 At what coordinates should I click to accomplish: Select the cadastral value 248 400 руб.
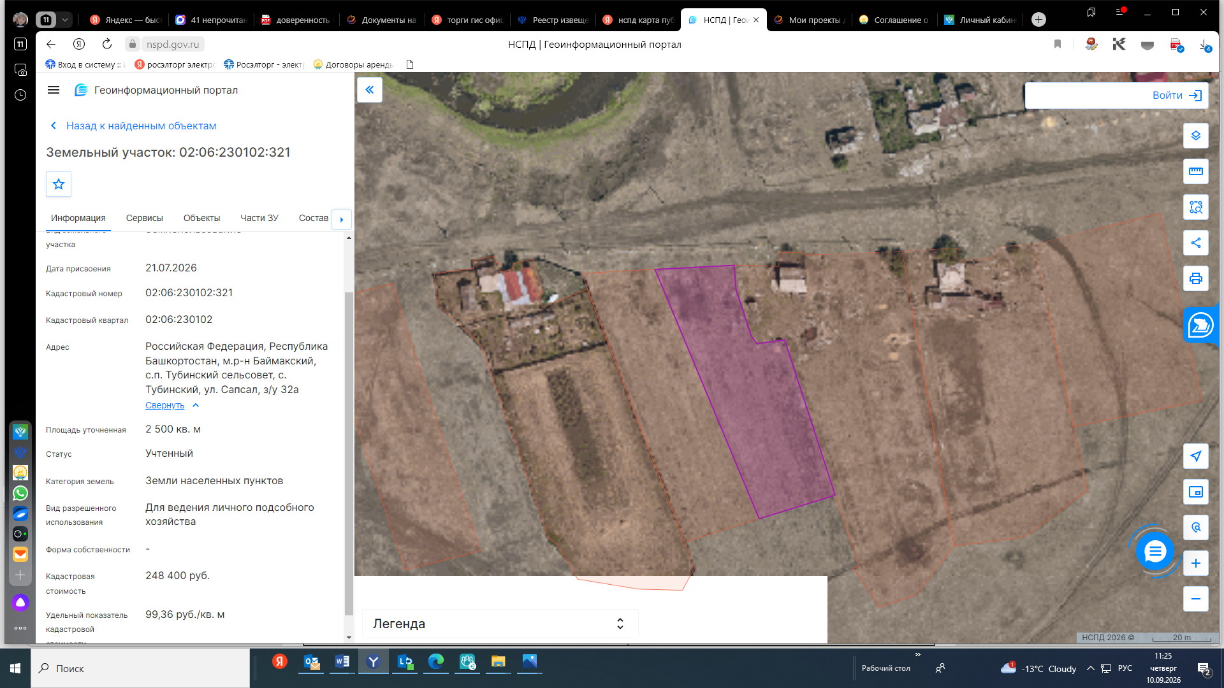(x=177, y=575)
